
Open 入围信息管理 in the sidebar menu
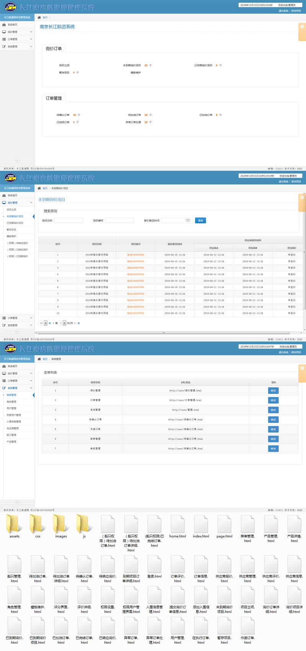(14, 421)
